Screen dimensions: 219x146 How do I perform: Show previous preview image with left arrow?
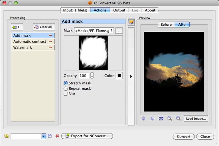pyautogui.click(x=144, y=119)
